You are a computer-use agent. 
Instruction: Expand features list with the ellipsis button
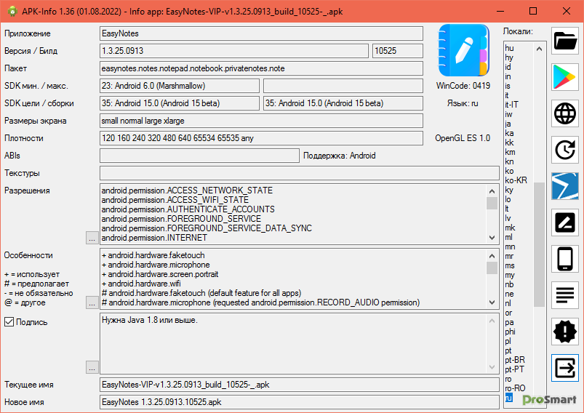coord(92,302)
